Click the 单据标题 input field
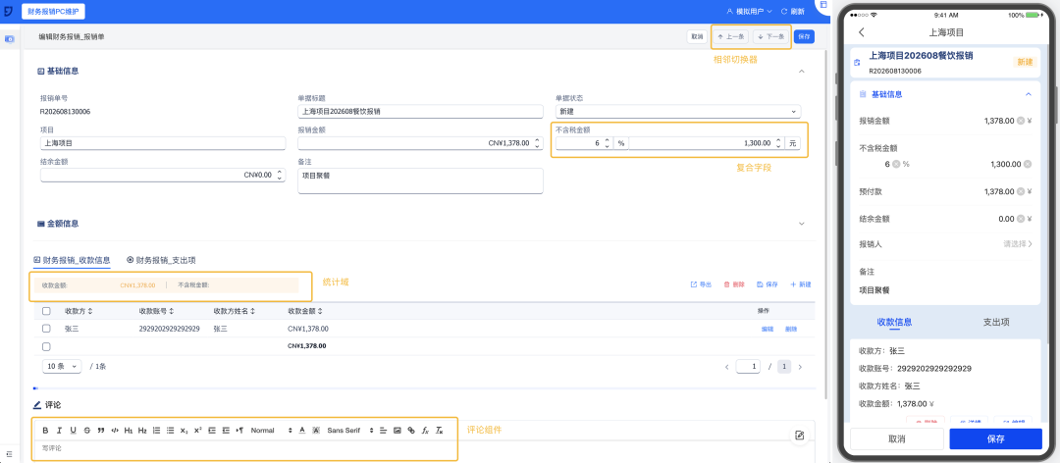Screen dimensions: 1060x463 (420, 112)
